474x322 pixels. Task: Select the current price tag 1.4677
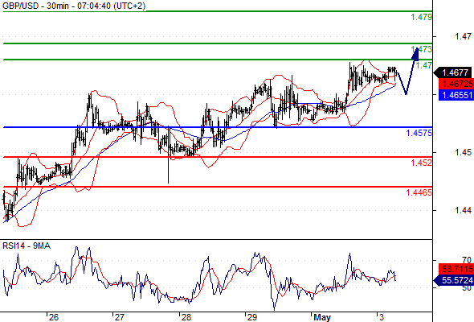(x=453, y=72)
